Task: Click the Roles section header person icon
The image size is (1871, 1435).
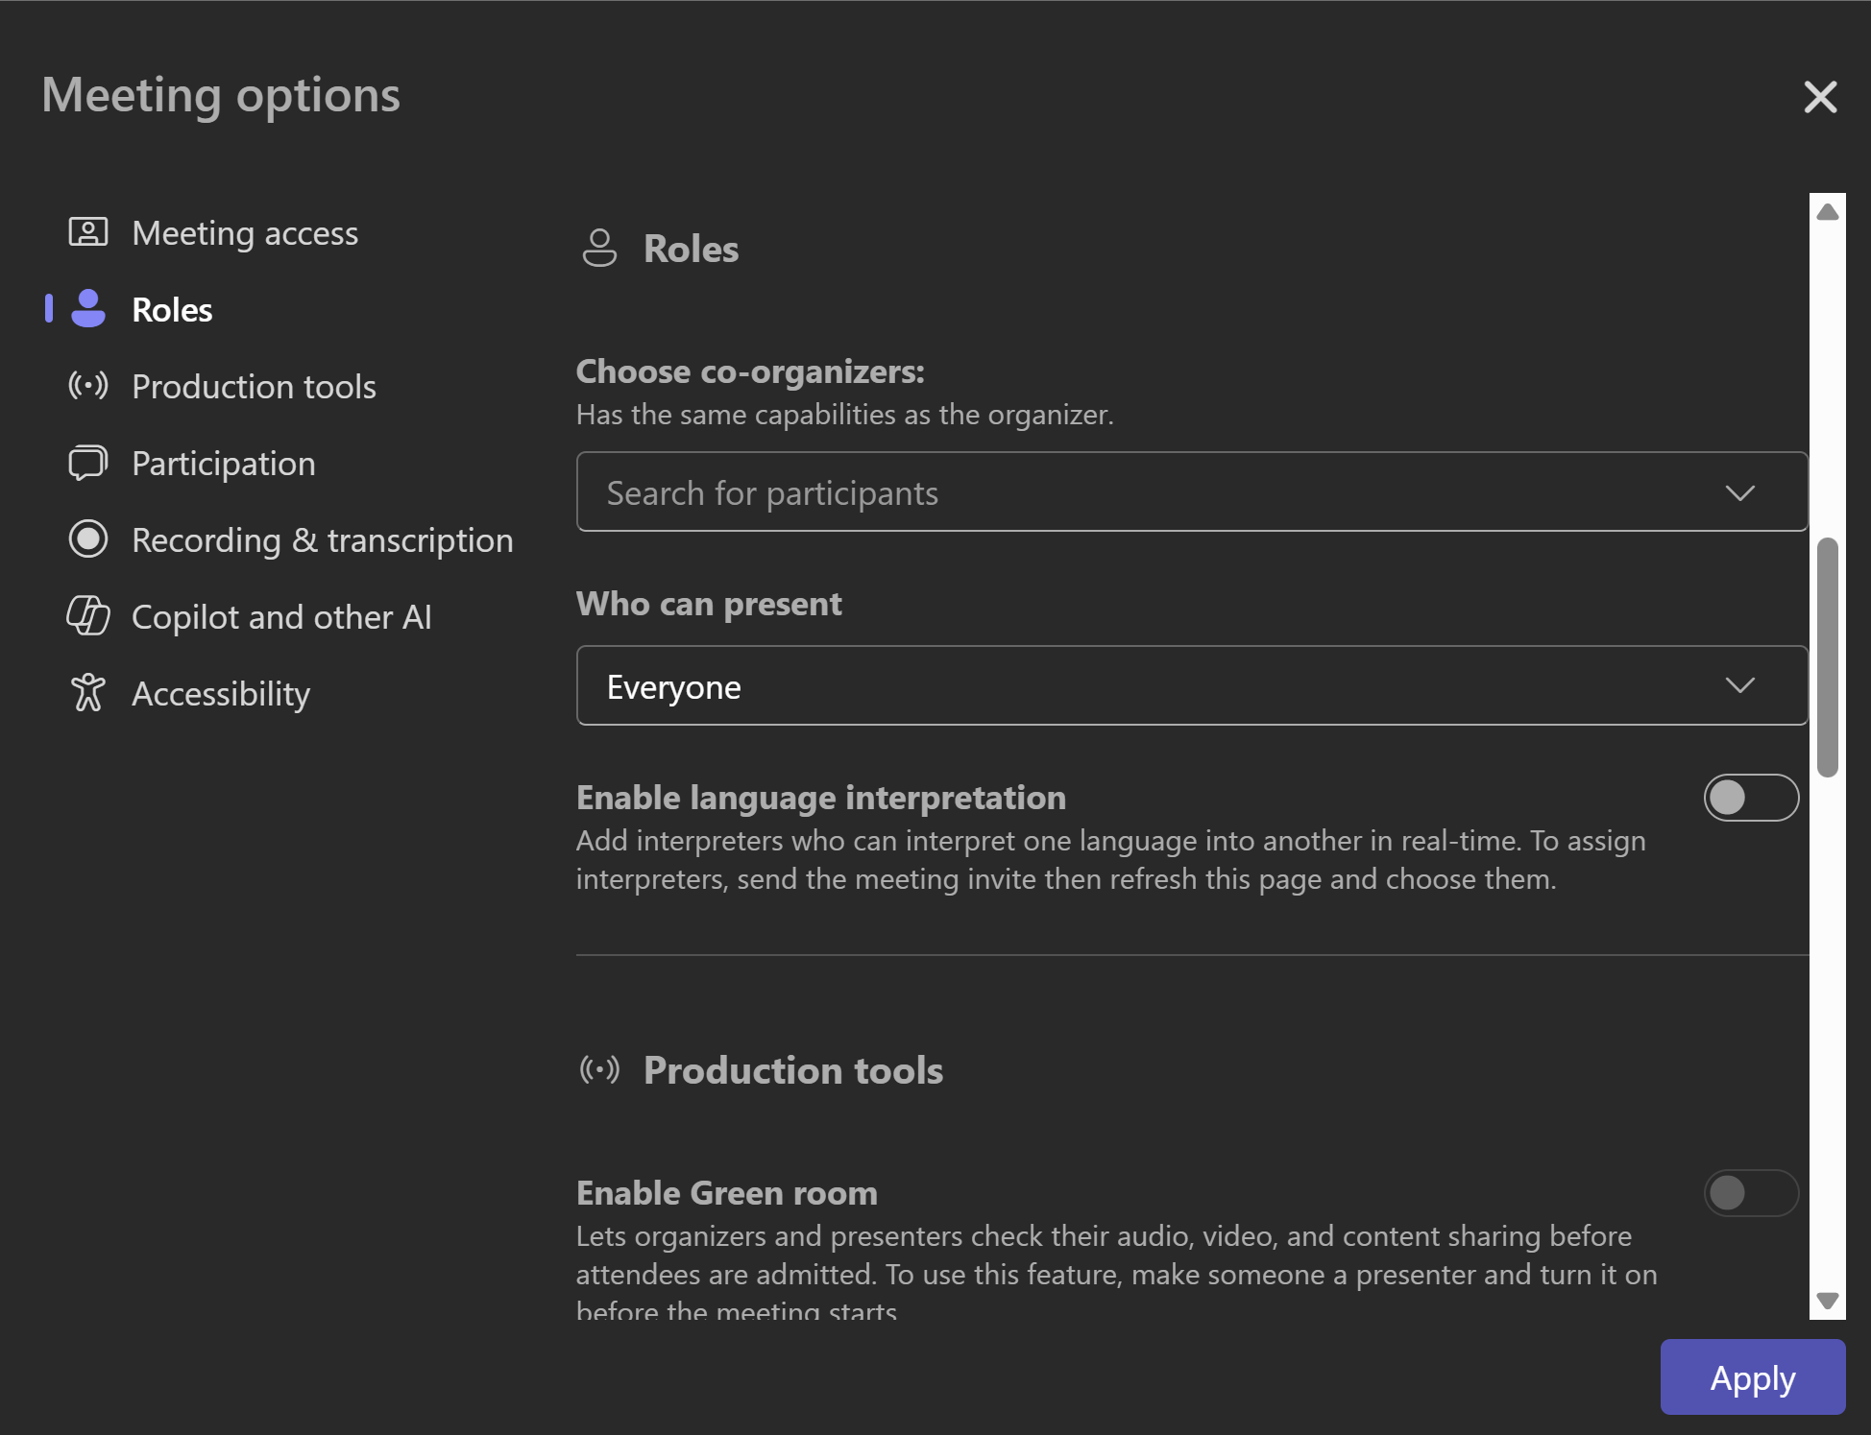Action: click(x=599, y=249)
